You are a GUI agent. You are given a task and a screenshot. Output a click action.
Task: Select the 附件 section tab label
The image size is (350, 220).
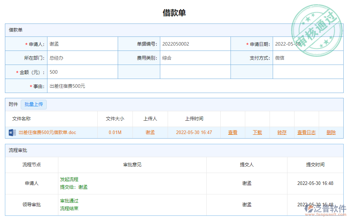tap(13, 105)
